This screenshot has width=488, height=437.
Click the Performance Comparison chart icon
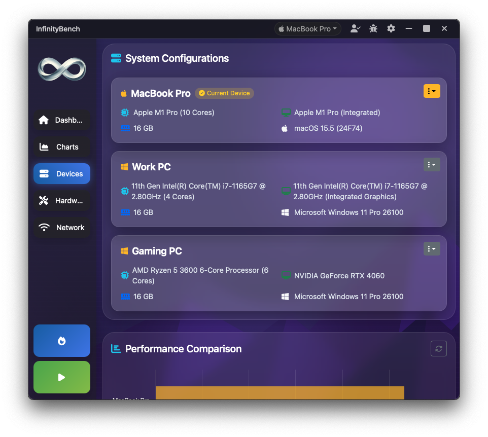[x=116, y=349]
